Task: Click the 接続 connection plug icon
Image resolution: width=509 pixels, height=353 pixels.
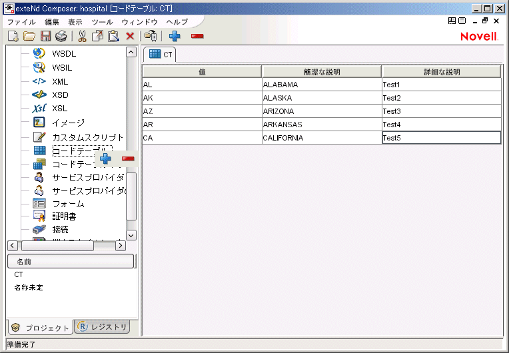Action: tap(39, 229)
